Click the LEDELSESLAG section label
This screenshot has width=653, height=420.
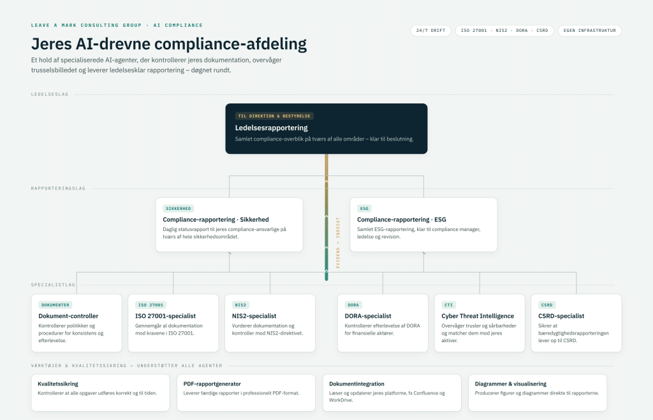click(x=50, y=94)
